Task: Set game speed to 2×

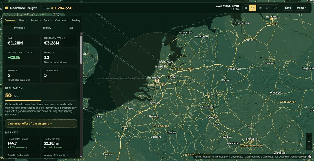Action: pyautogui.click(x=260, y=8)
